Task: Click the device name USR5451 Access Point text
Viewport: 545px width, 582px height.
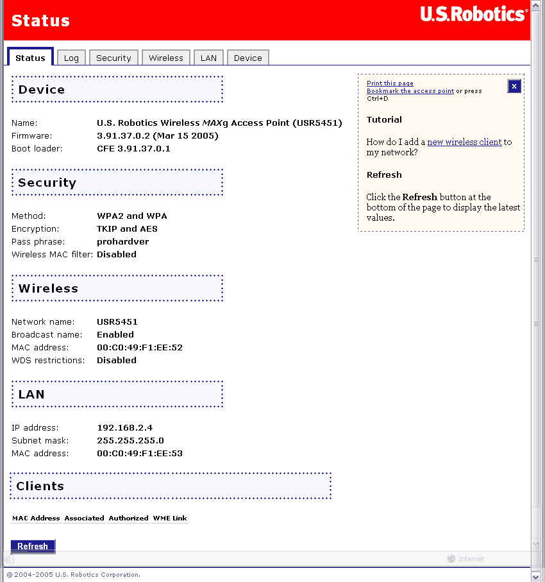Action: pyautogui.click(x=219, y=123)
